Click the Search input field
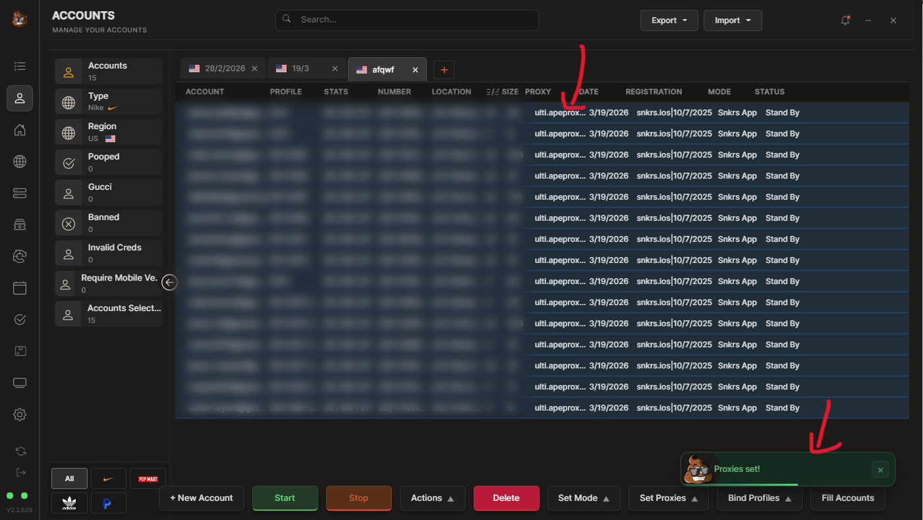 [406, 20]
